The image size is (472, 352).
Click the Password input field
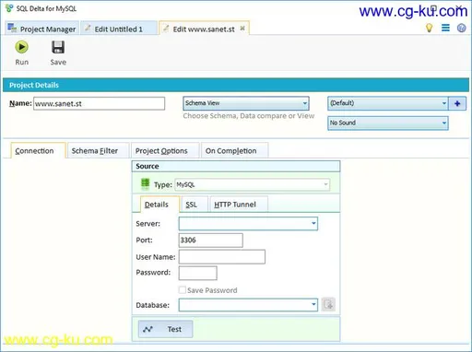tap(197, 273)
